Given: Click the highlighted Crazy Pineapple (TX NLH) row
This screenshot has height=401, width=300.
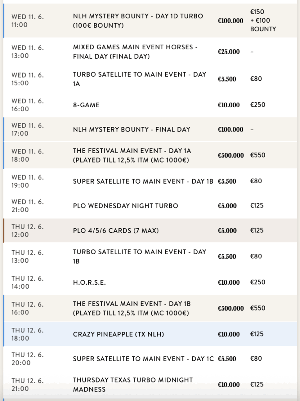Looking at the screenshot, I should pyautogui.click(x=119, y=334).
